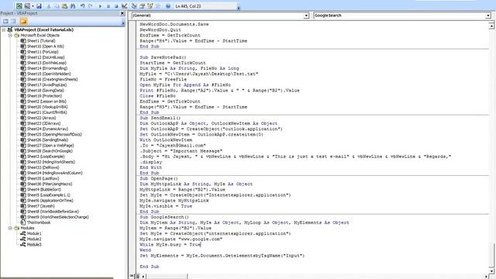Open the (General) object dropdown

coord(306,15)
